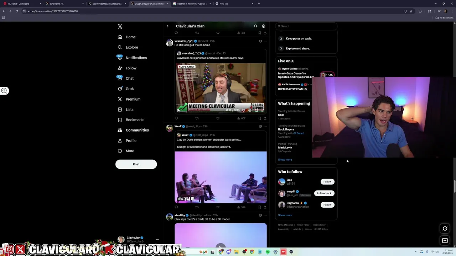The height and width of the screenshot is (256, 456).
Task: Open Follow in sidebar
Action: point(127,68)
